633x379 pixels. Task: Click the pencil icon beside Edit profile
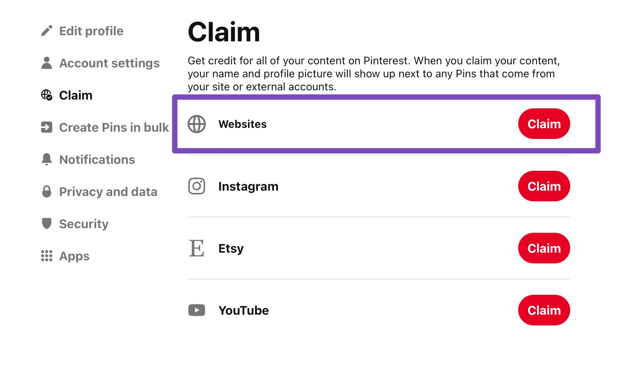[x=47, y=31]
